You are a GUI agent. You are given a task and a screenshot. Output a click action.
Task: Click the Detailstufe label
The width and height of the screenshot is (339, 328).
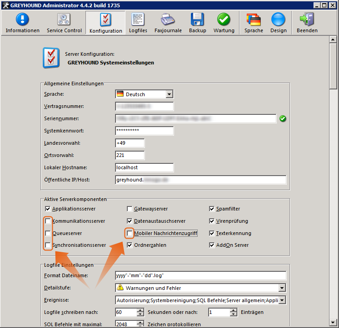[57, 288]
